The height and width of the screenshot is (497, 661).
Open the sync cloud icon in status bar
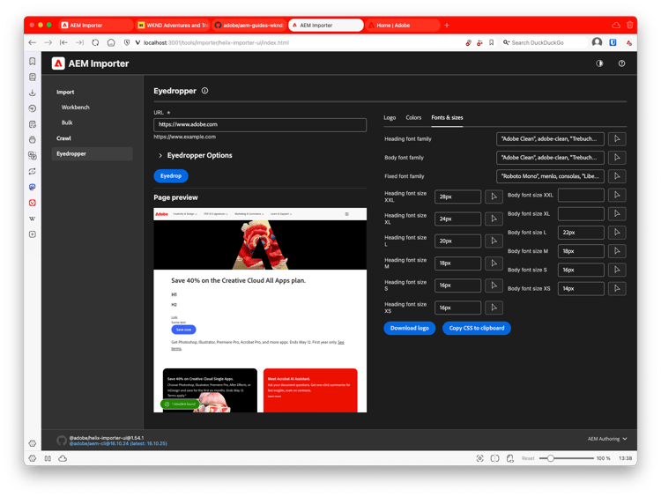click(x=63, y=458)
